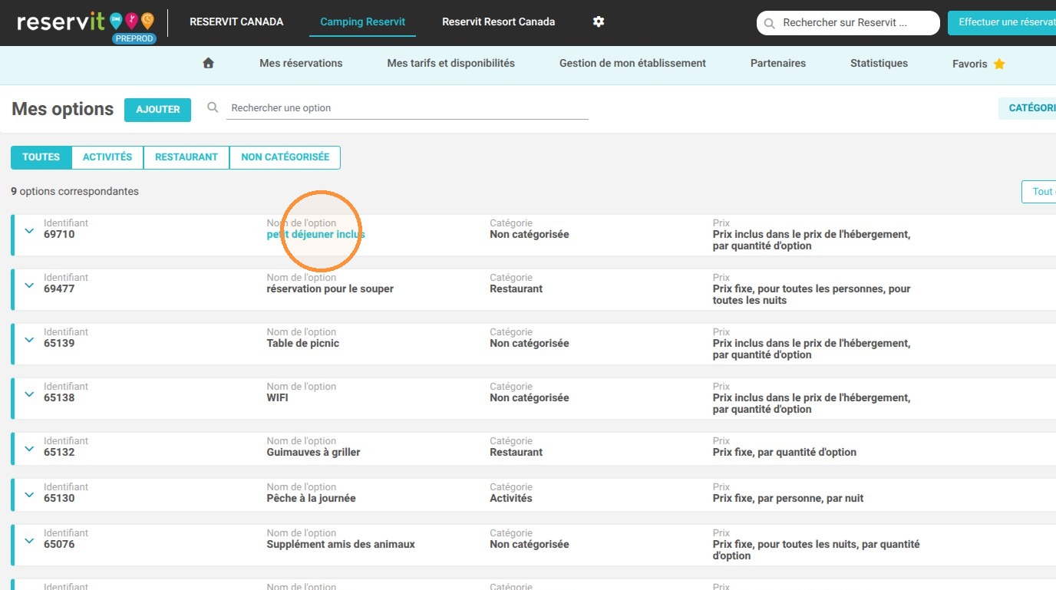Viewport: 1056px width, 590px height.
Task: Click the CATÉGORIES button
Action: 1028,108
